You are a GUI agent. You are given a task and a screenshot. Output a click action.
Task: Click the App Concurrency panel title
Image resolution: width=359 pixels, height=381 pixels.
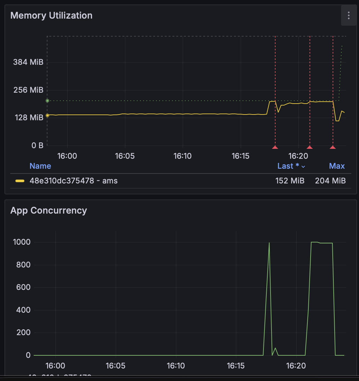click(49, 210)
